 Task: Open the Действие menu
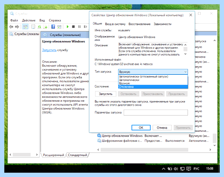point(28,20)
